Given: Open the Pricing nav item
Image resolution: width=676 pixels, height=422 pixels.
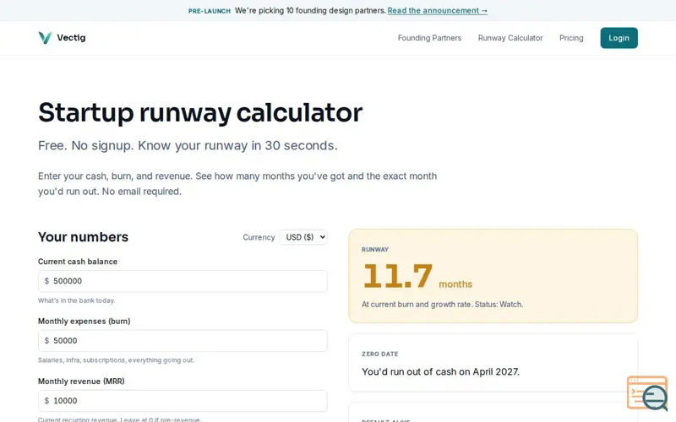Looking at the screenshot, I should coord(571,38).
